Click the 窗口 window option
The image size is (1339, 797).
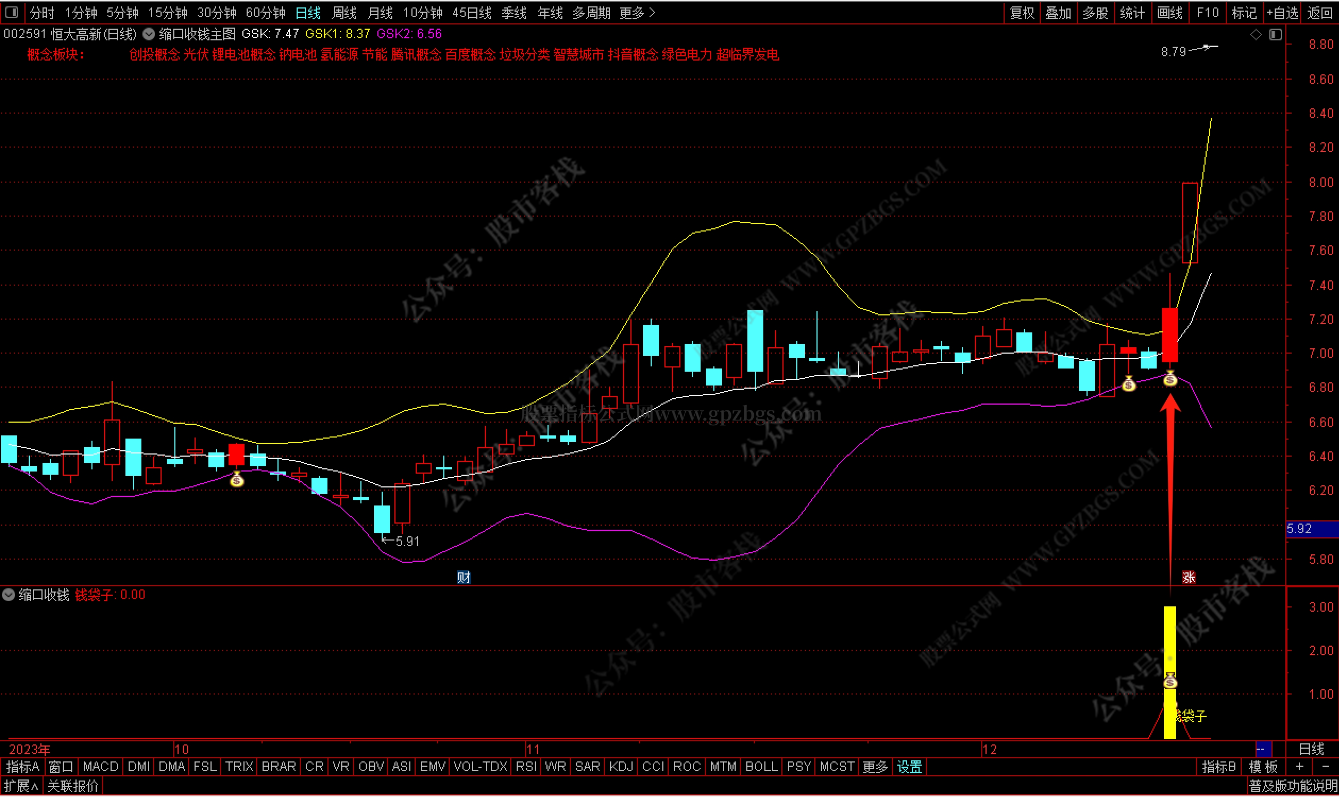coord(61,767)
